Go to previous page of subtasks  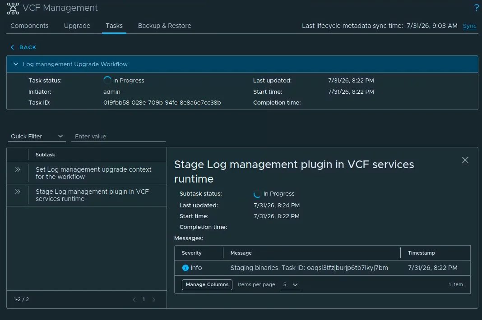pos(134,299)
